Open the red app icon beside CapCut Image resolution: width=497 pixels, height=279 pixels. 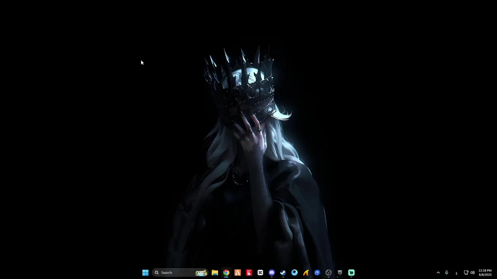(x=249, y=272)
